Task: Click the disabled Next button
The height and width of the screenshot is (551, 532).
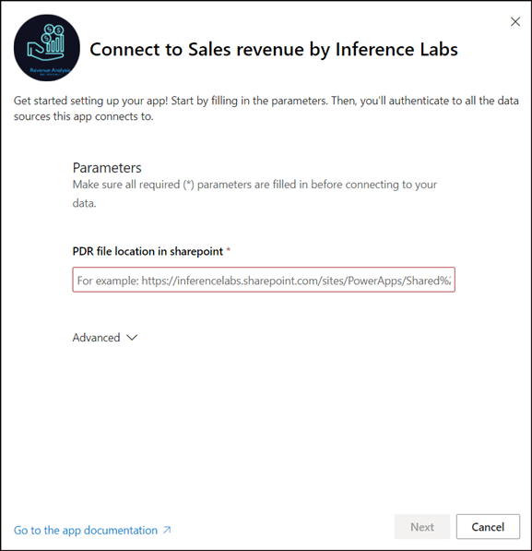Action: click(x=422, y=527)
